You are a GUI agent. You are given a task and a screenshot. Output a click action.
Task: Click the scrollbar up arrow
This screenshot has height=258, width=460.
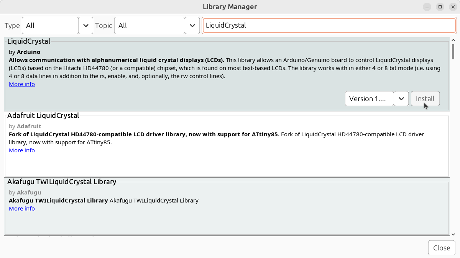pyautogui.click(x=453, y=40)
